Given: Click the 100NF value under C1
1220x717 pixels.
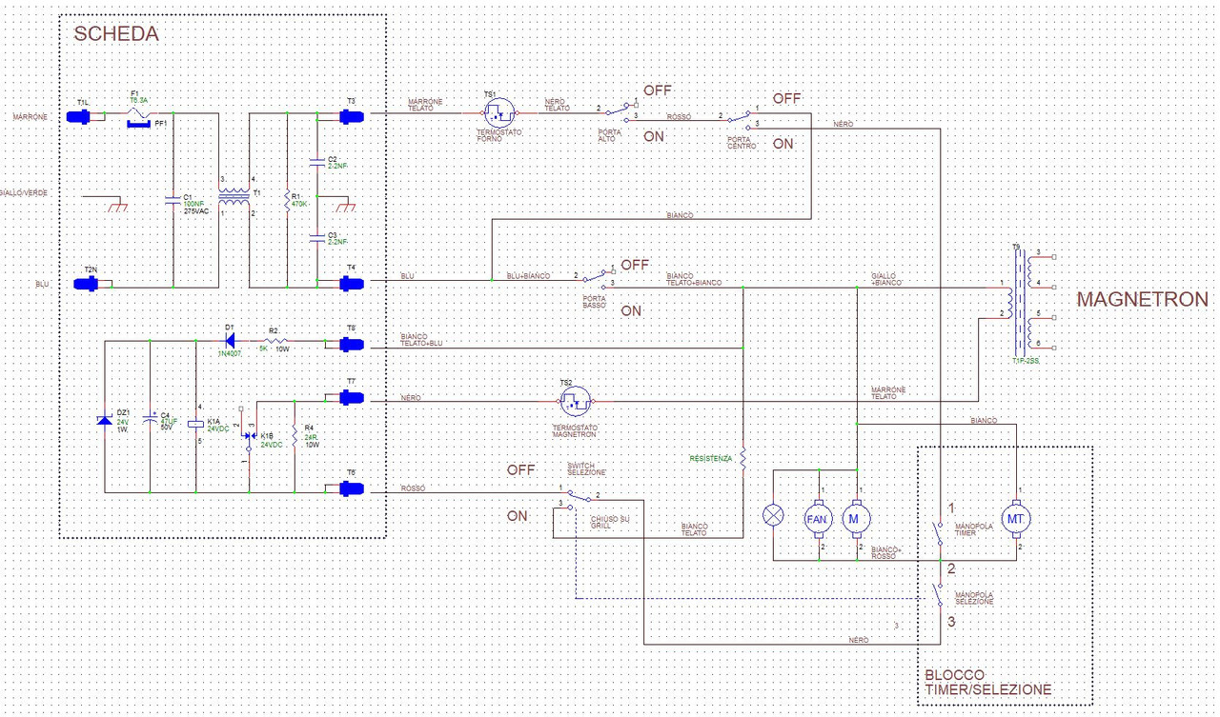Looking at the screenshot, I should click(x=193, y=203).
